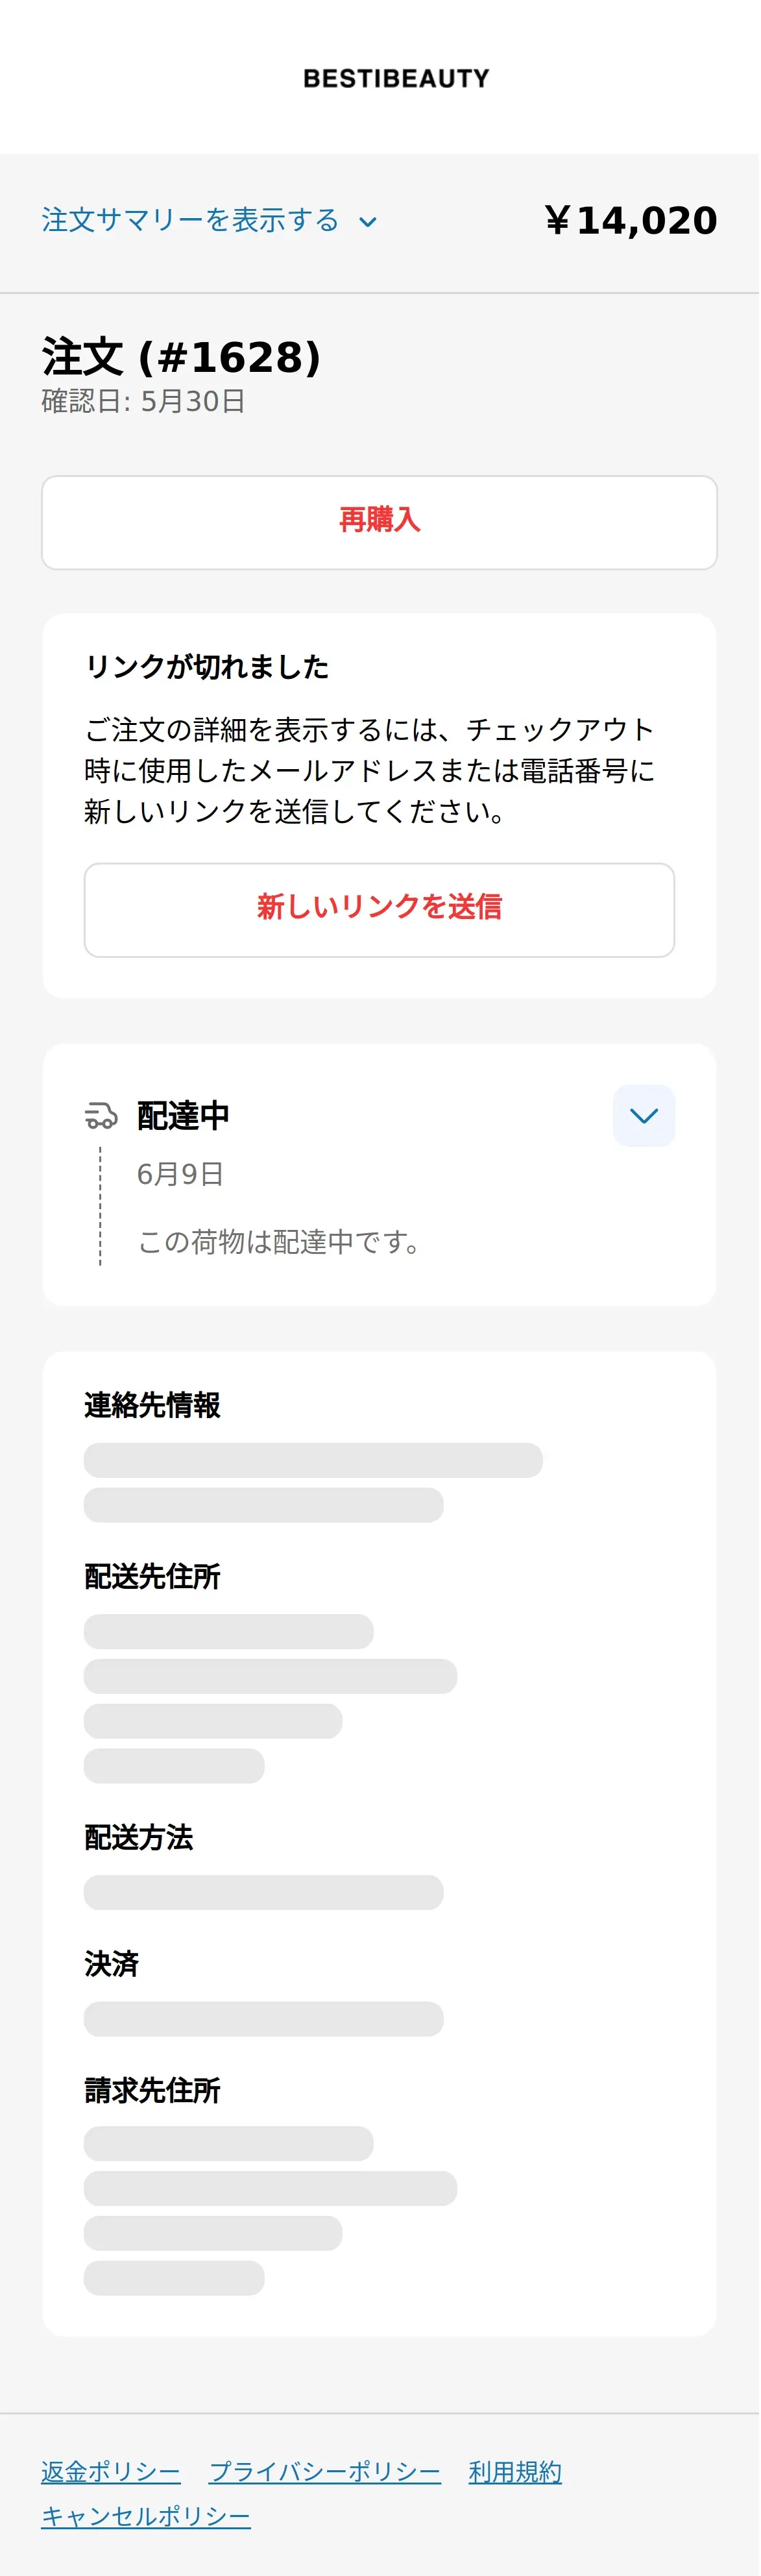Click the 配達中 status heading
The image size is (761, 2576).
(184, 1115)
